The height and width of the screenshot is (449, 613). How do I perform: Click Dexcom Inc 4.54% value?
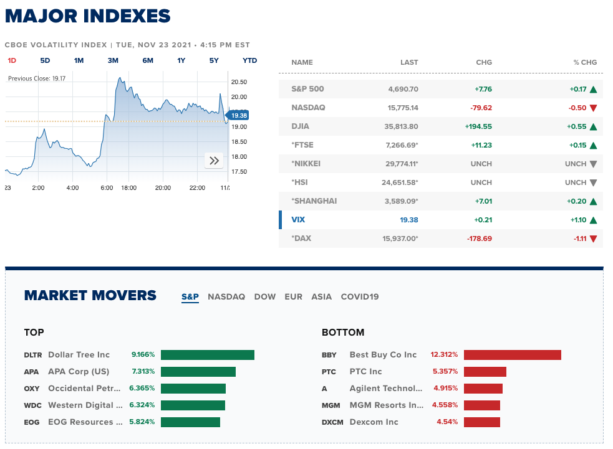point(447,422)
